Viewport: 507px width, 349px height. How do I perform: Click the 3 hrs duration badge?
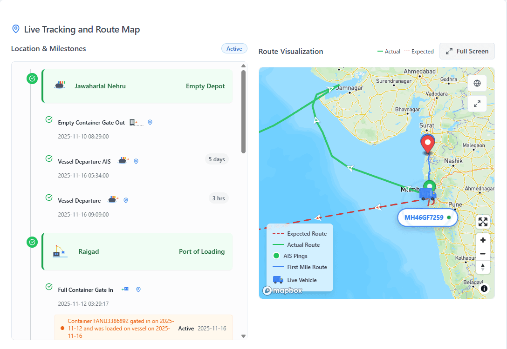coord(219,198)
